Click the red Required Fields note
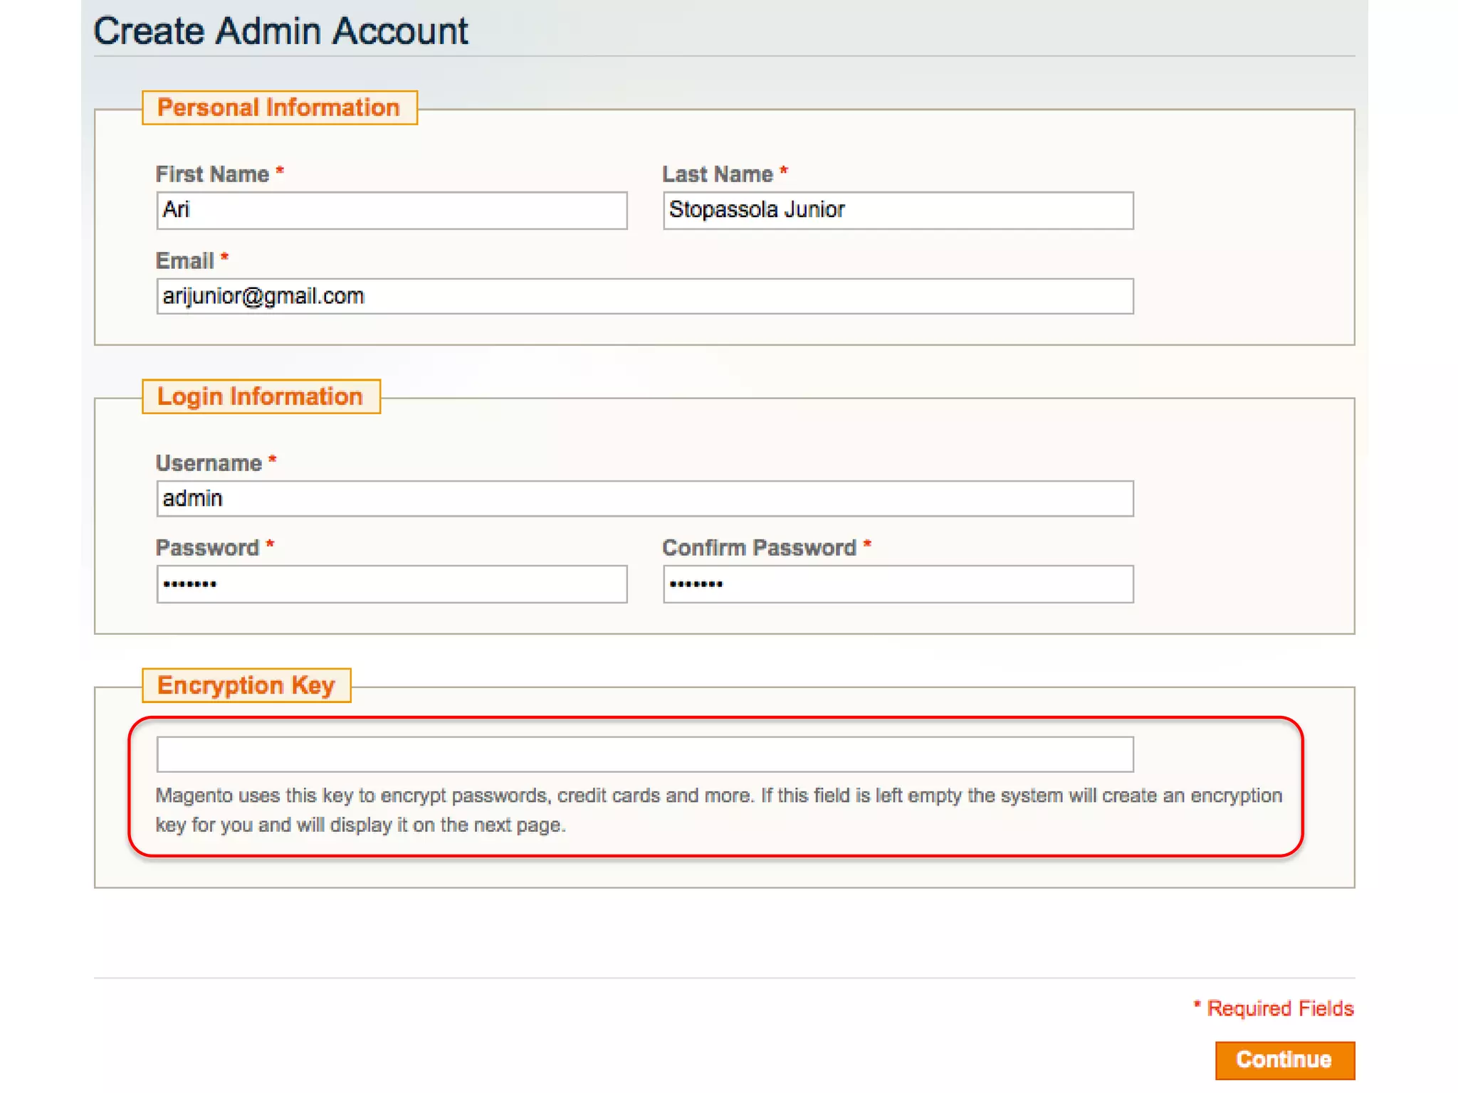1458x1093 pixels. click(x=1279, y=1008)
